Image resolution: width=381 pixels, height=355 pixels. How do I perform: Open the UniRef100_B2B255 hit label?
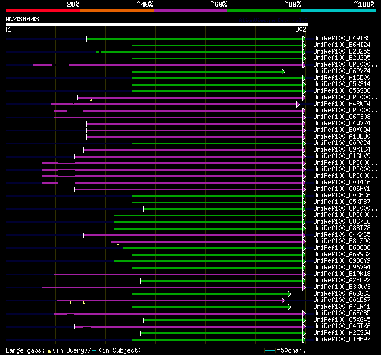point(342,52)
